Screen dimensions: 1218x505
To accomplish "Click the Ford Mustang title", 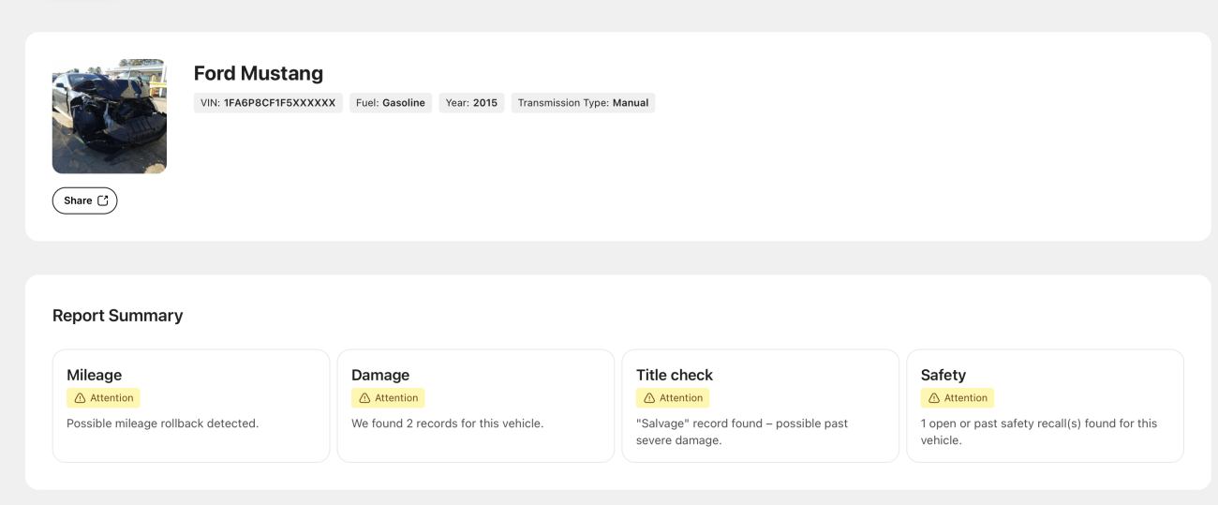I will [x=259, y=73].
